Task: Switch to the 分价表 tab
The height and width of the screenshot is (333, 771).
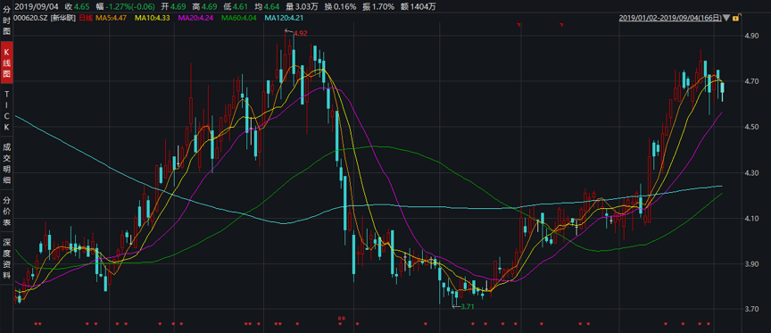Action: (6, 212)
